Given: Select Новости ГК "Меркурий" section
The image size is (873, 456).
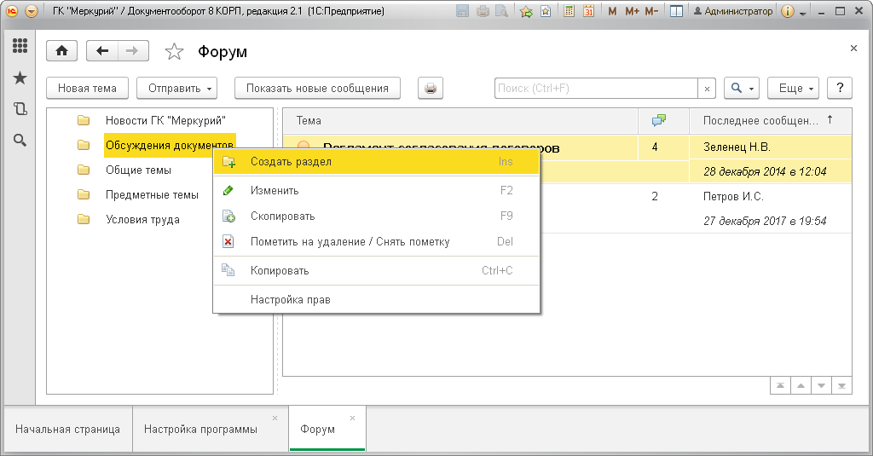Looking at the screenshot, I should (x=165, y=120).
